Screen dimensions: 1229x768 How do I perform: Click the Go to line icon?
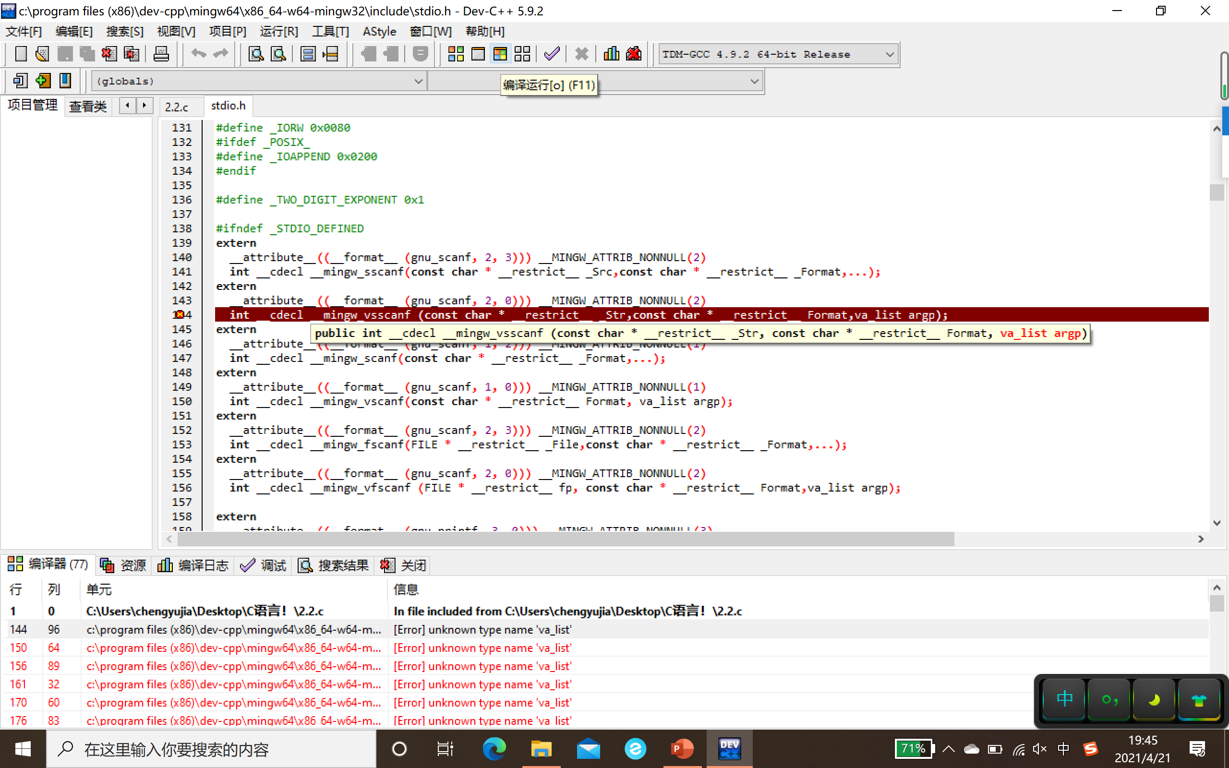tap(330, 54)
